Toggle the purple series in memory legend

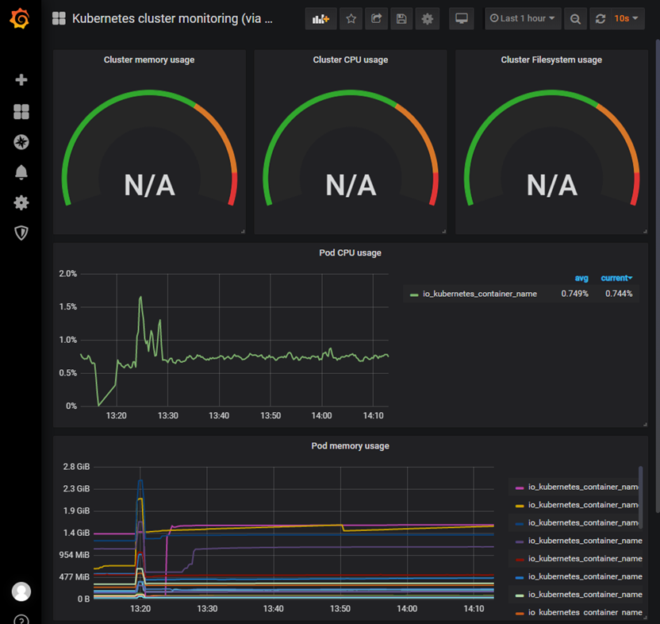(x=585, y=541)
